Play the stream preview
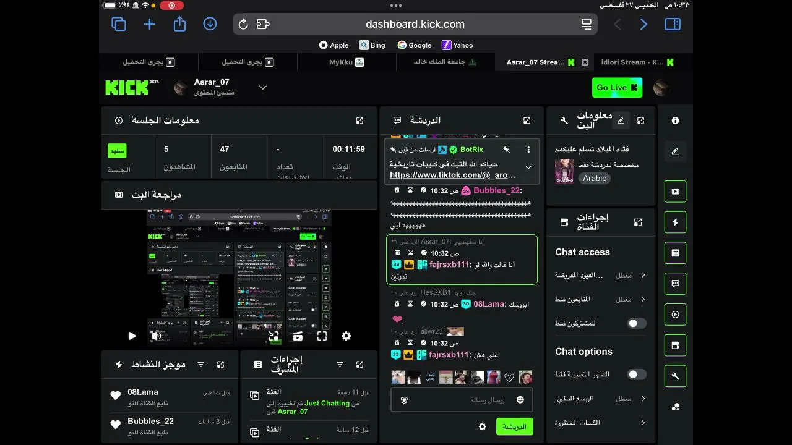The image size is (792, 445). 132,336
